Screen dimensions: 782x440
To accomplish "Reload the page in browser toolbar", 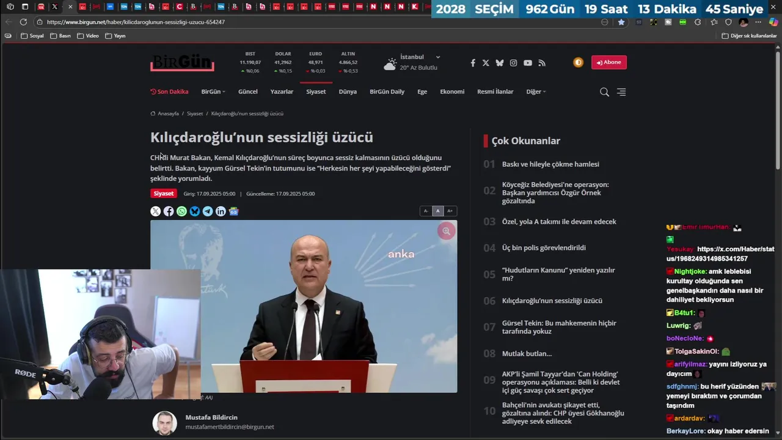I will point(23,22).
